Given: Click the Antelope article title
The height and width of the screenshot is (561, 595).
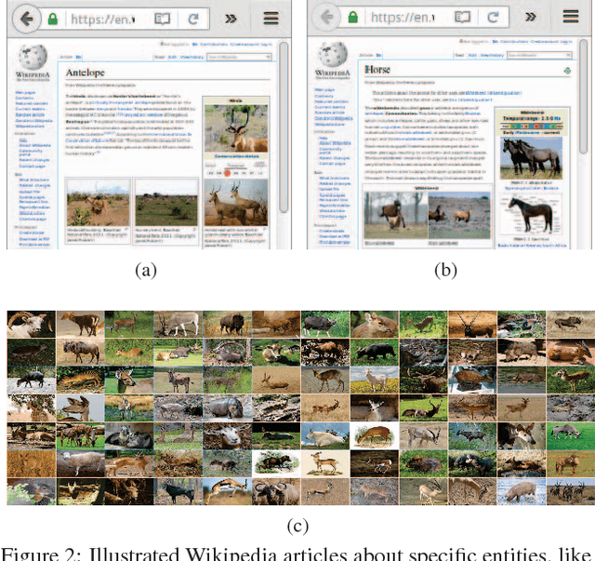Looking at the screenshot, I should 85,73.
